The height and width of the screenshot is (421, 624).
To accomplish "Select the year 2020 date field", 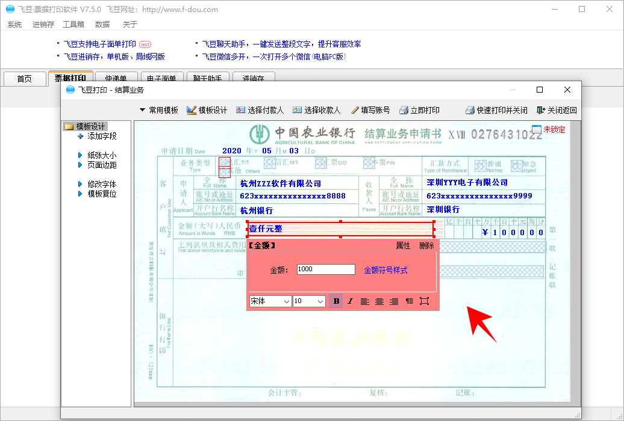I will [x=232, y=151].
